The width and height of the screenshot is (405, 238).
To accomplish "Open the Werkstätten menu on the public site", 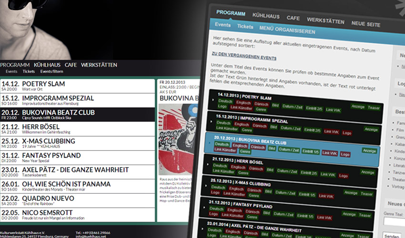I will (x=99, y=65).
